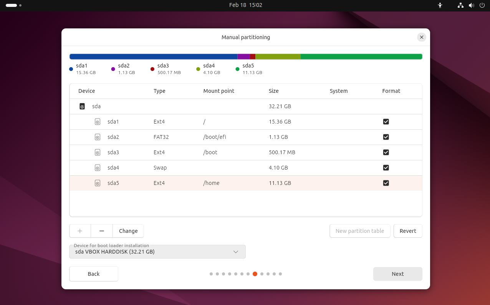Click the 500.17 MB size cell in table
Image resolution: width=490 pixels, height=305 pixels.
coord(282,152)
